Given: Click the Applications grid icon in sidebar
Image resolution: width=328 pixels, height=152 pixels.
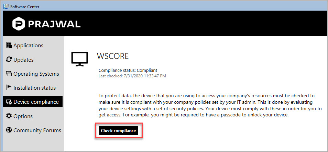Looking at the screenshot, I should (9, 46).
